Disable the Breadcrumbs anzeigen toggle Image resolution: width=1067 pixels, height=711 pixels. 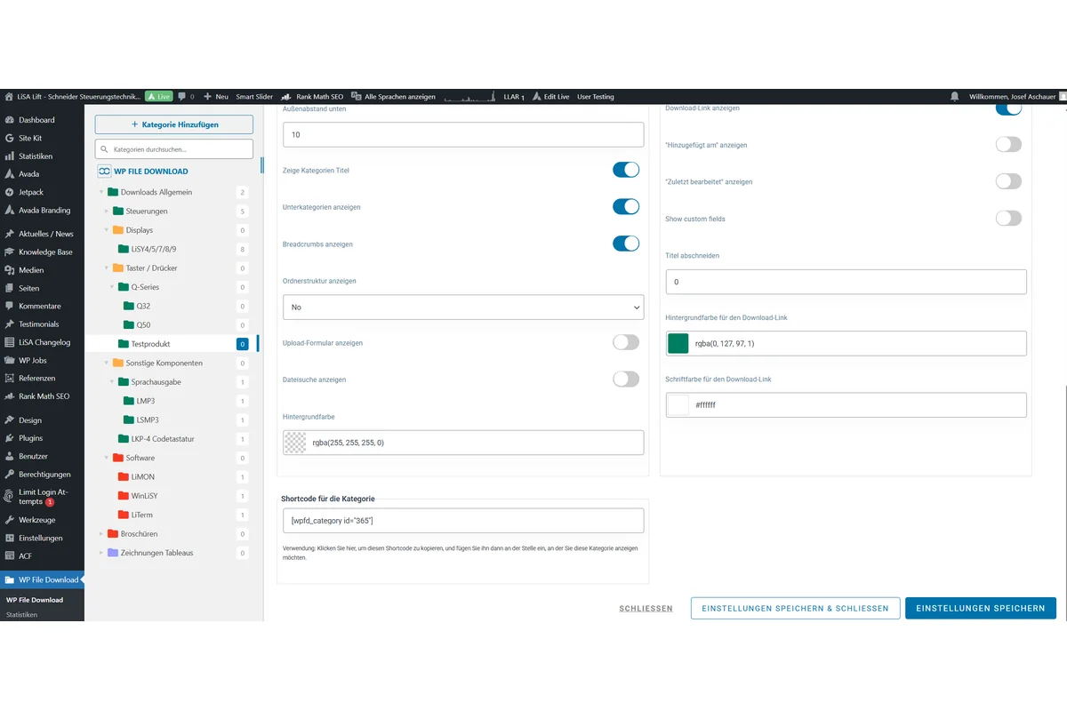(x=625, y=244)
